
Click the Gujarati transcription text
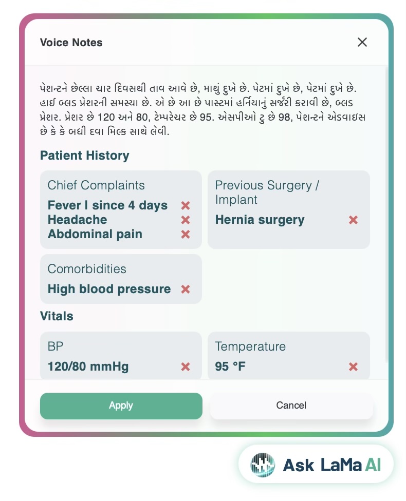(x=202, y=110)
